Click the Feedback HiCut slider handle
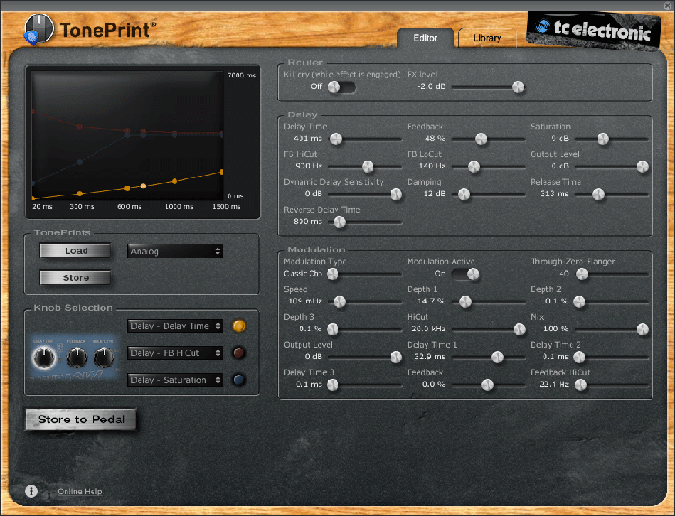 [x=580, y=385]
